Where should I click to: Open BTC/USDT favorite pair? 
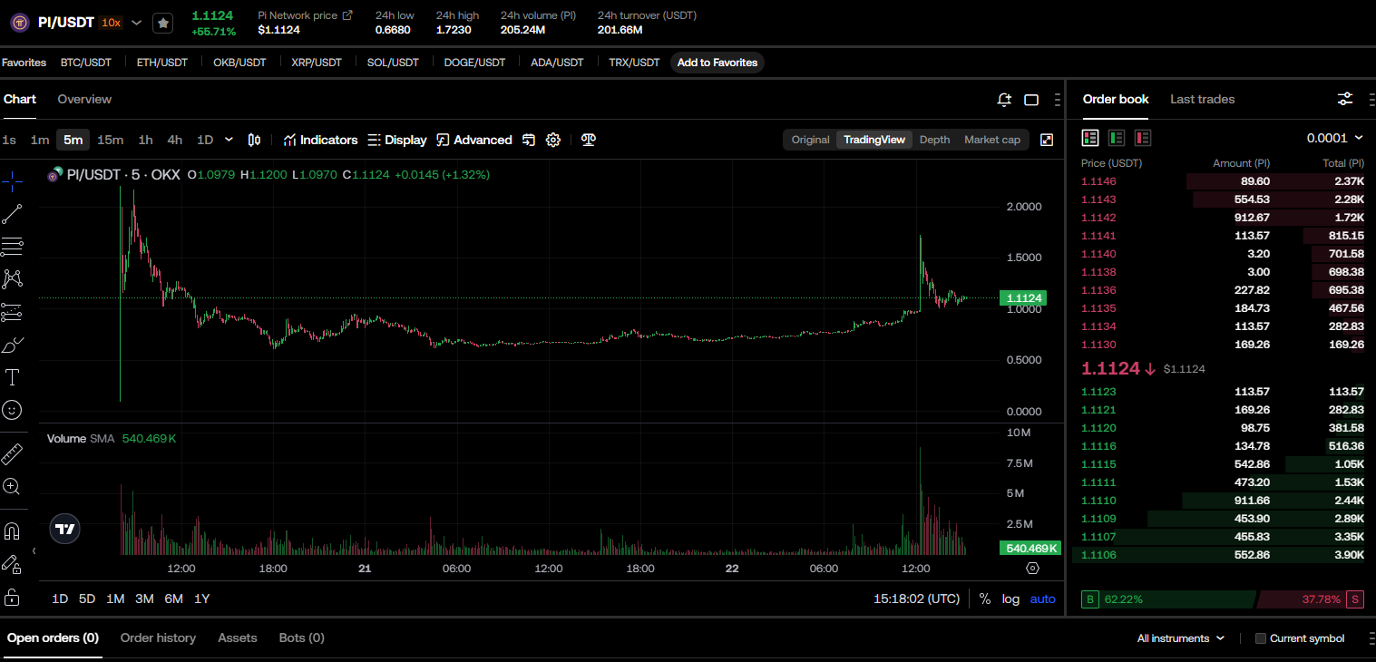tap(86, 63)
